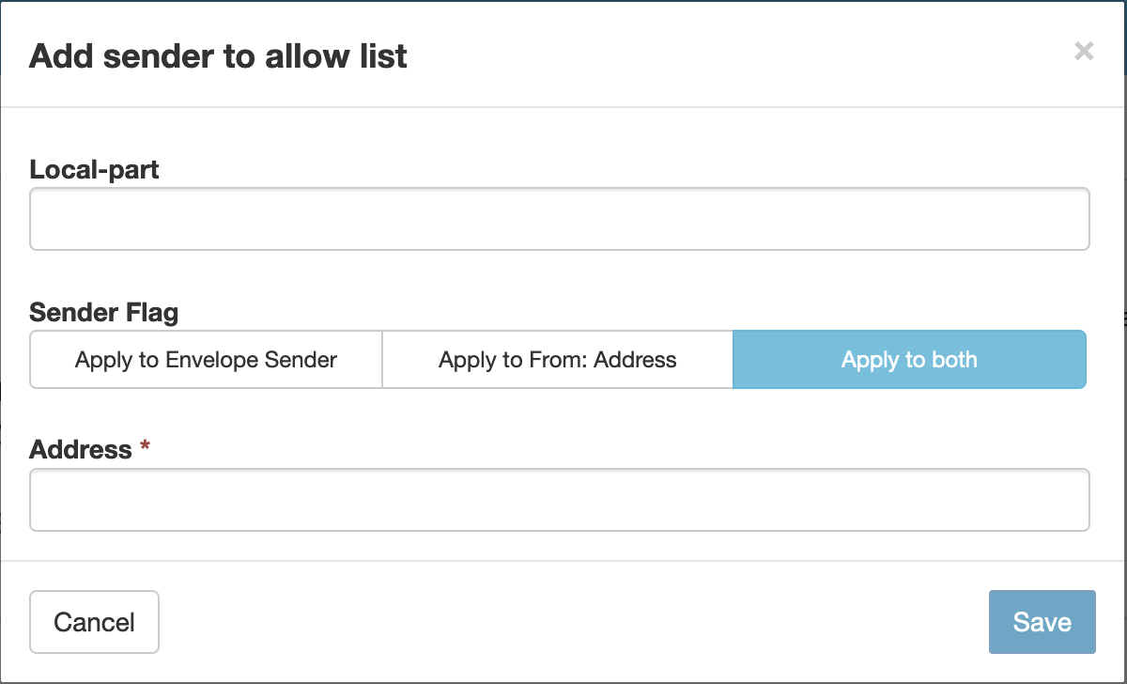This screenshot has height=684, width=1127.
Task: Switch sender flag to Envelope Sender only
Action: 206,359
